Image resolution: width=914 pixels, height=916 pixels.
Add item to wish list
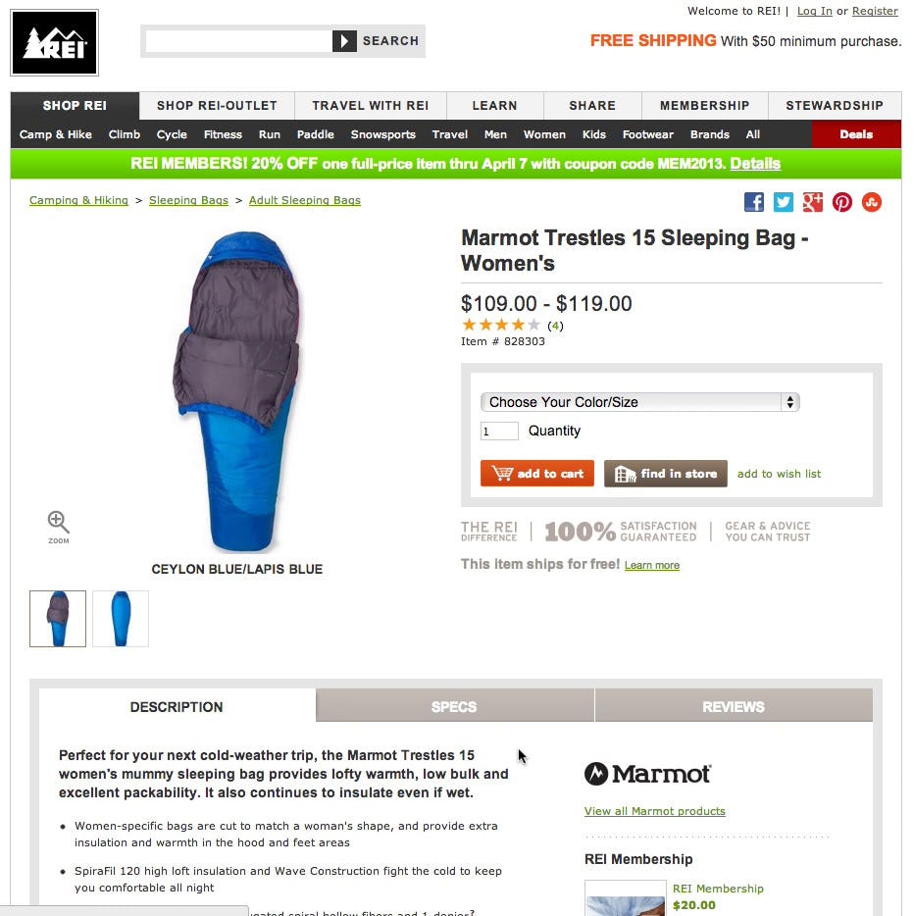pyautogui.click(x=779, y=474)
